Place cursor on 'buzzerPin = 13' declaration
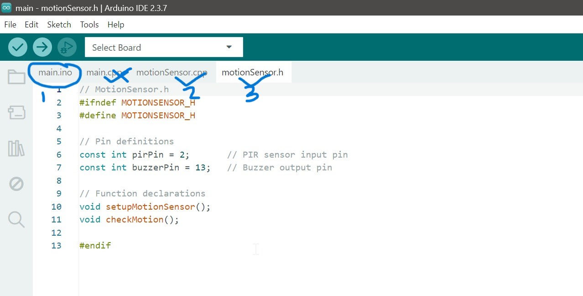This screenshot has width=583, height=296. [145, 168]
